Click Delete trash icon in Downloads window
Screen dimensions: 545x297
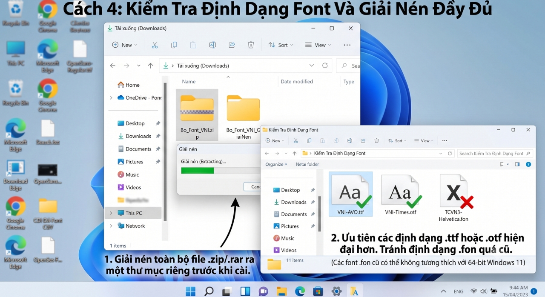tap(251, 45)
